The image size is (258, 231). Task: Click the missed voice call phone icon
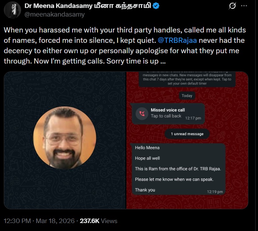pos(141,113)
